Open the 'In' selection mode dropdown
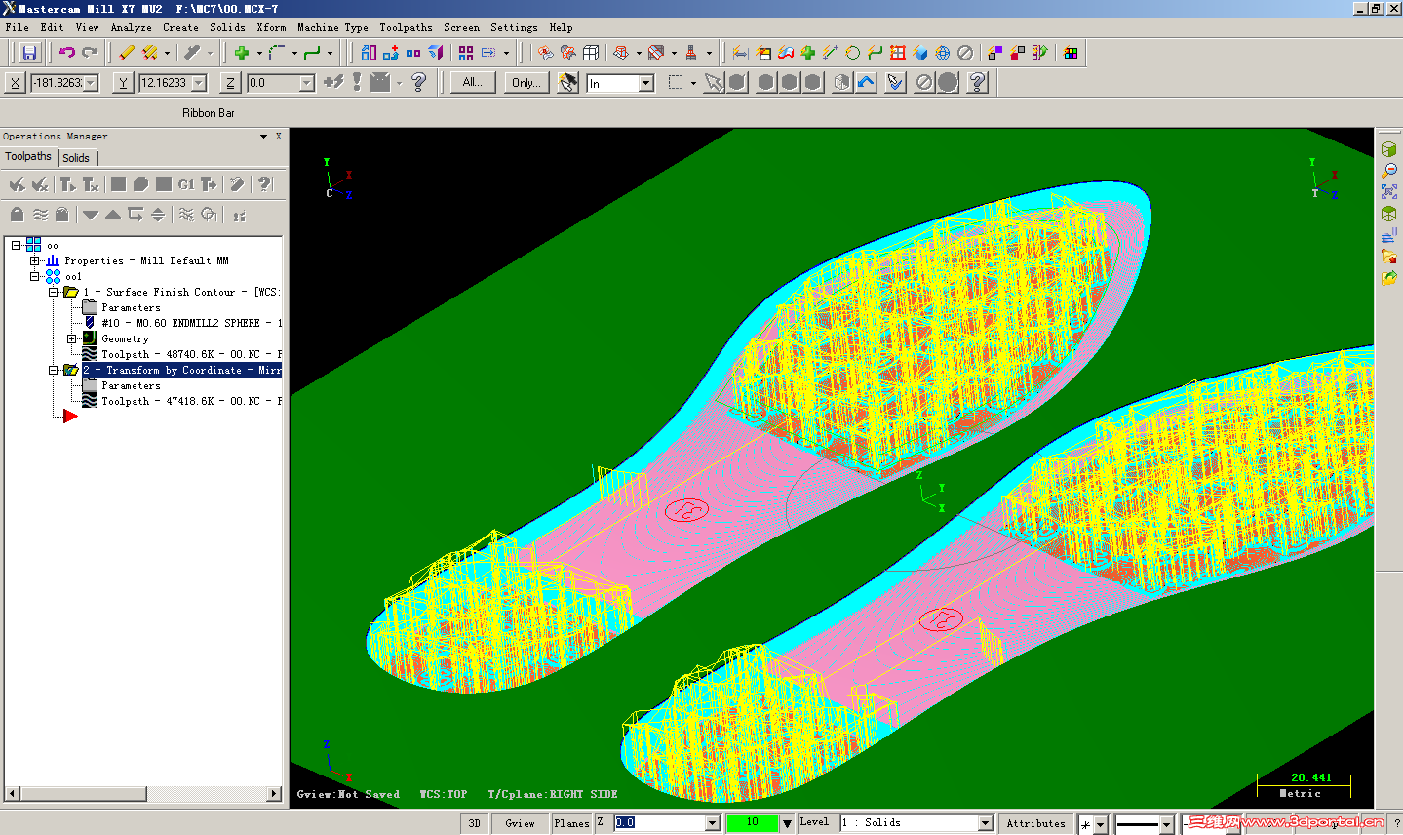The height and width of the screenshot is (835, 1403). tap(646, 83)
